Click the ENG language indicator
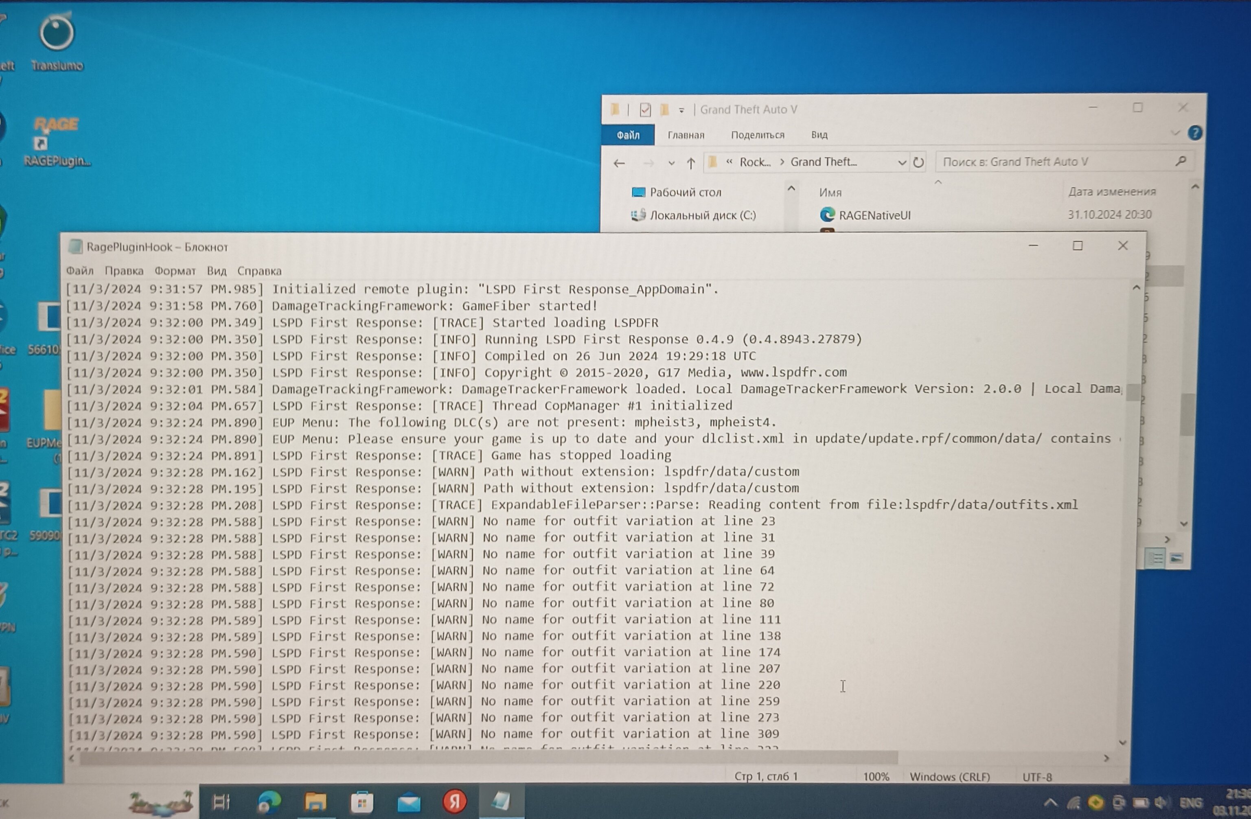 1190,803
